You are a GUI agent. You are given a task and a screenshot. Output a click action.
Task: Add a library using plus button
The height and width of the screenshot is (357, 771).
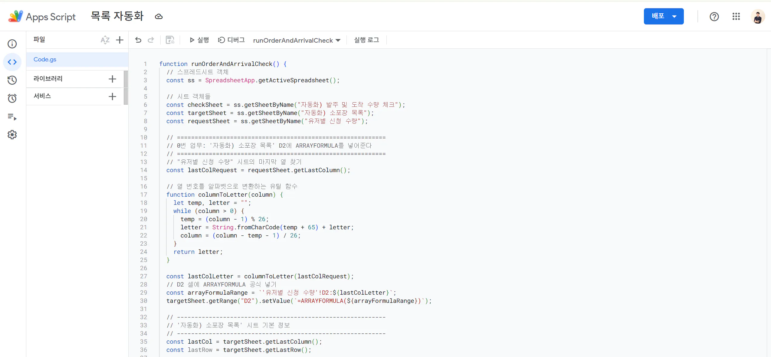click(x=112, y=79)
